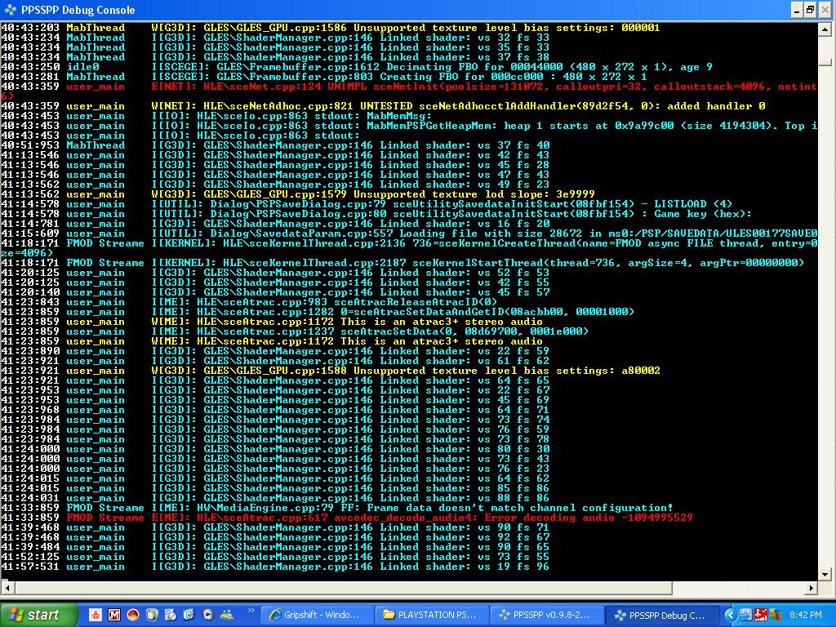The height and width of the screenshot is (627, 836).
Task: Open the red-orange globe quick launch icon
Action: click(132, 615)
